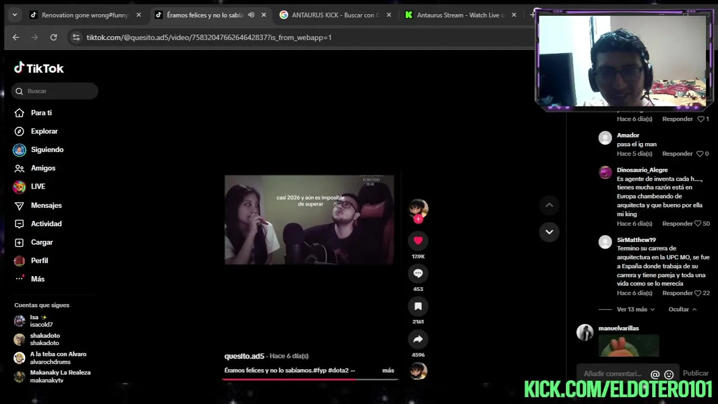Viewport: 718px width, 404px height.
Task: Click the Actividad speech bubble icon
Action: click(x=19, y=224)
